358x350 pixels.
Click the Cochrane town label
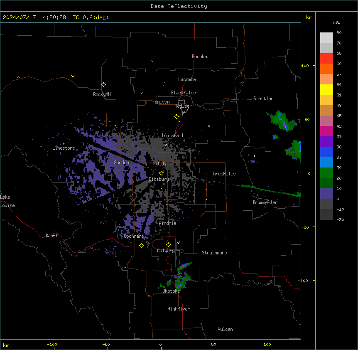(134, 236)
